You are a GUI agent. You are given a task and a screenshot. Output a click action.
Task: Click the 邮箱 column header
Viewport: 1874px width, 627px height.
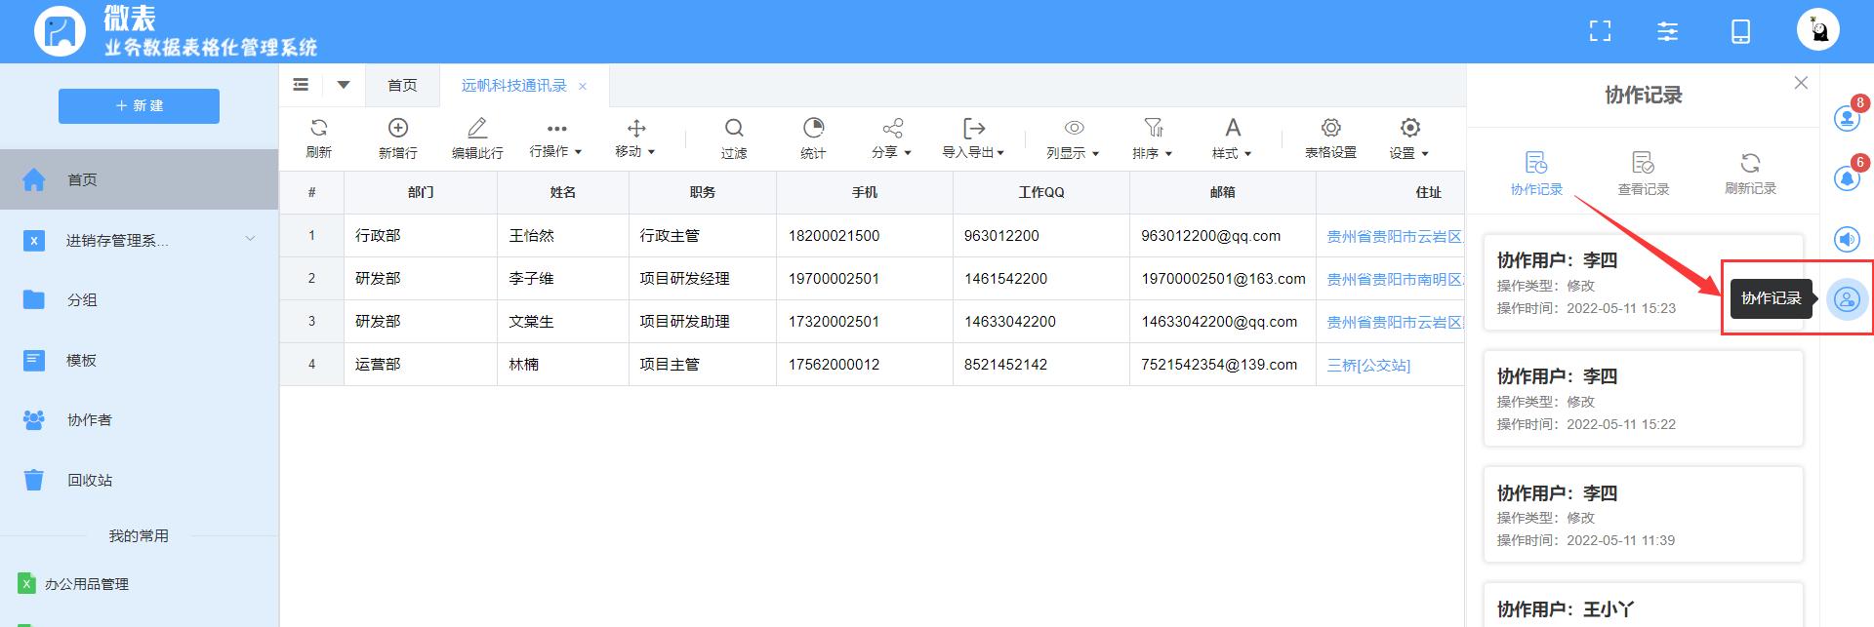(1223, 193)
